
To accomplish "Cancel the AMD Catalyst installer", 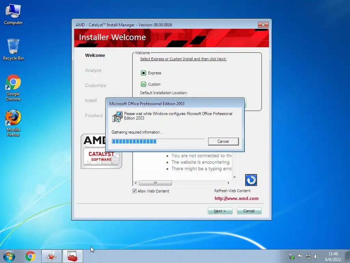I will pos(249,211).
